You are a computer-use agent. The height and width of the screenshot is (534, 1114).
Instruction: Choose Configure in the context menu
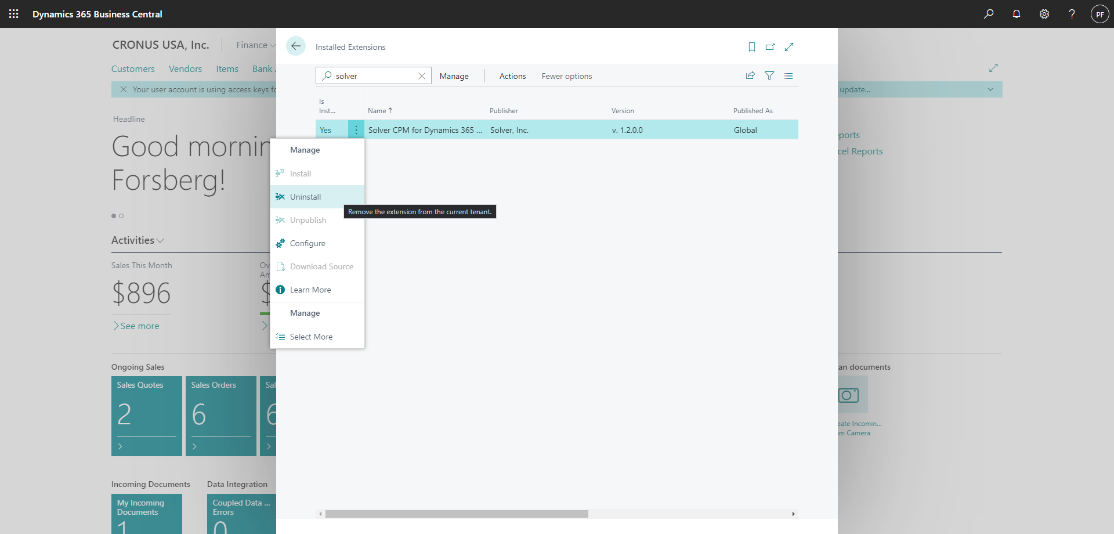pos(308,243)
